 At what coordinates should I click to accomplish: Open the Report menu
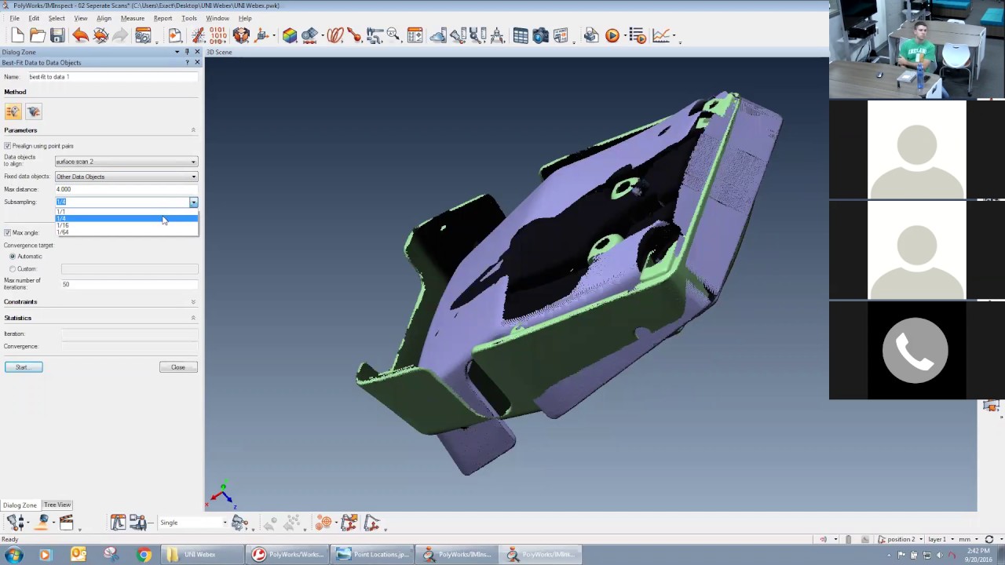coord(163,18)
